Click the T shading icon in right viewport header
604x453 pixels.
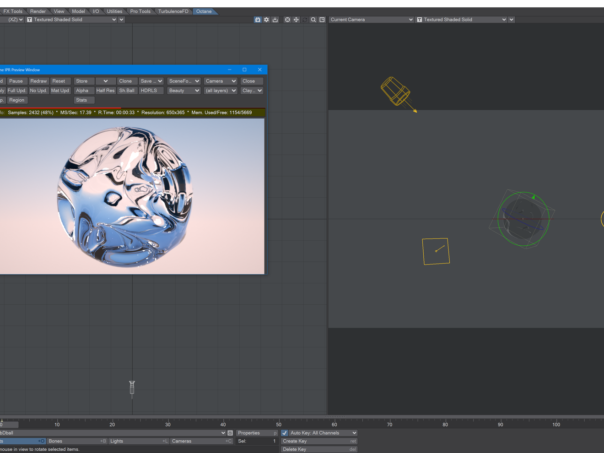click(420, 20)
